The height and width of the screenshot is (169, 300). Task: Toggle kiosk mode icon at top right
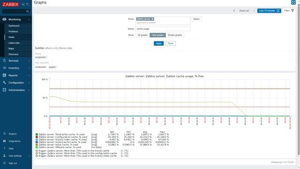tap(293, 2)
